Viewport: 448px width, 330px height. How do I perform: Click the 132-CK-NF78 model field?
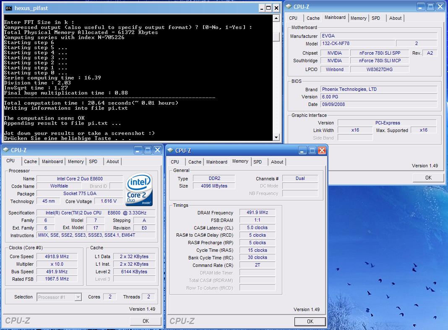coord(358,43)
